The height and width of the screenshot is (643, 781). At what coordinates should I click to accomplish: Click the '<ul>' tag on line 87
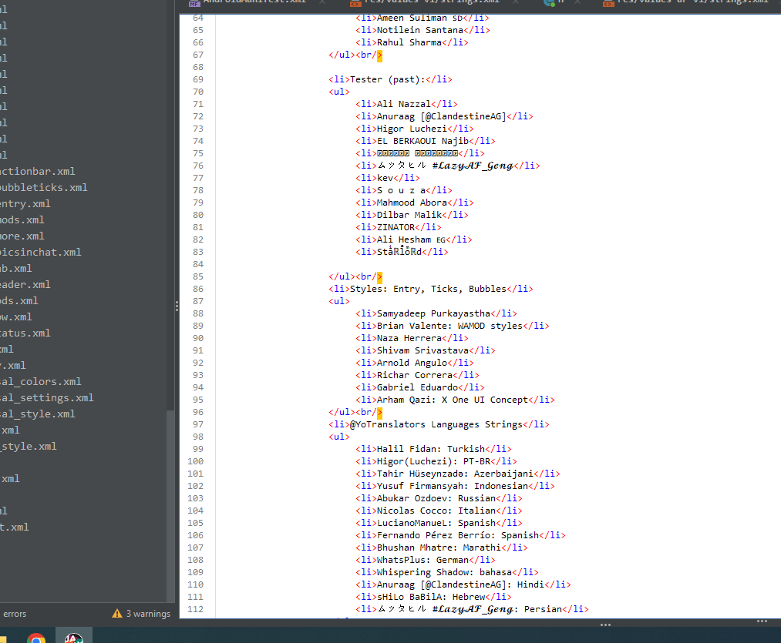[338, 302]
